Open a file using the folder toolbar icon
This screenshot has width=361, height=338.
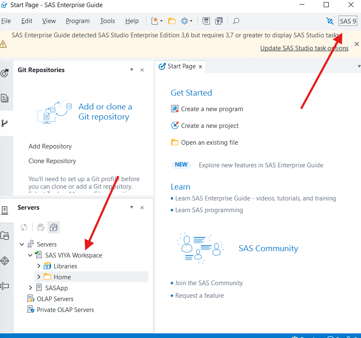point(172,21)
